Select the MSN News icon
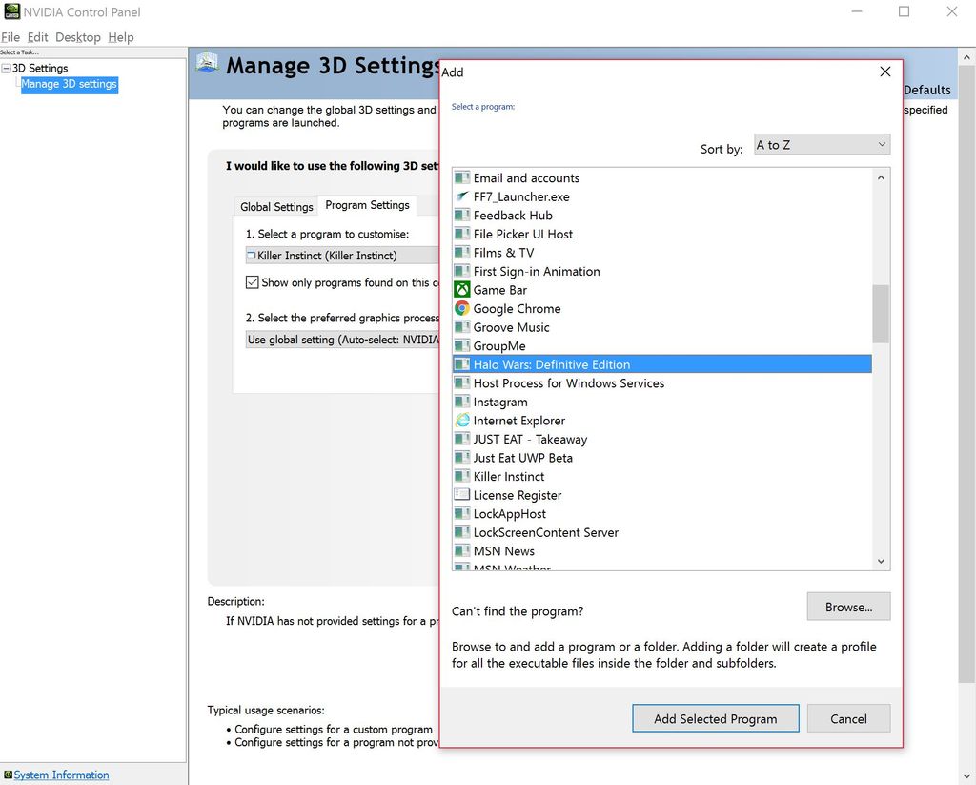 [x=460, y=550]
